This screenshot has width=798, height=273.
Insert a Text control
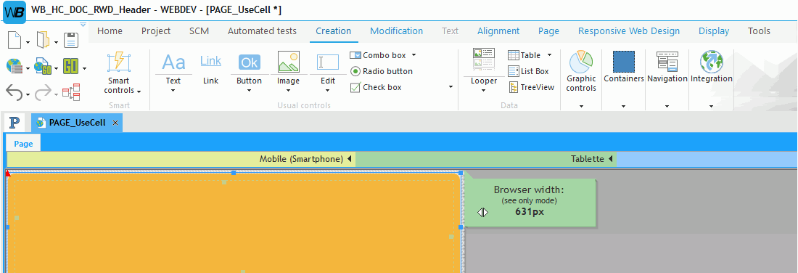[x=173, y=62]
